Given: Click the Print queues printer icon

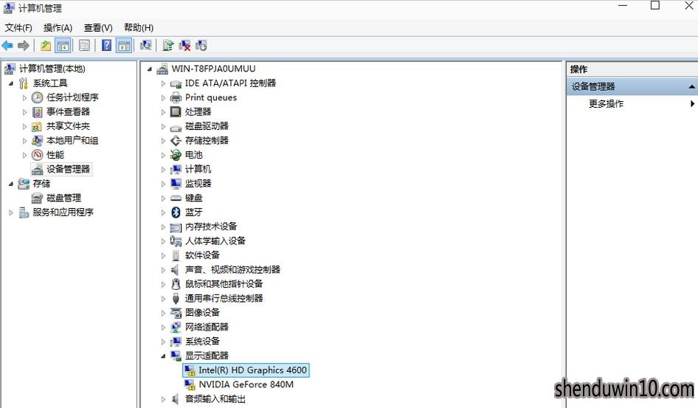Looking at the screenshot, I should click(176, 97).
